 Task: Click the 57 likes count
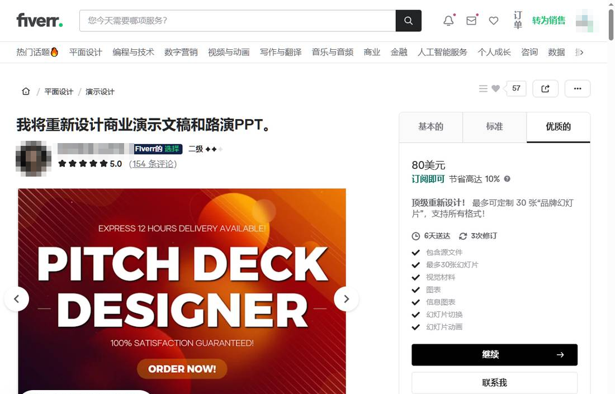pyautogui.click(x=516, y=89)
